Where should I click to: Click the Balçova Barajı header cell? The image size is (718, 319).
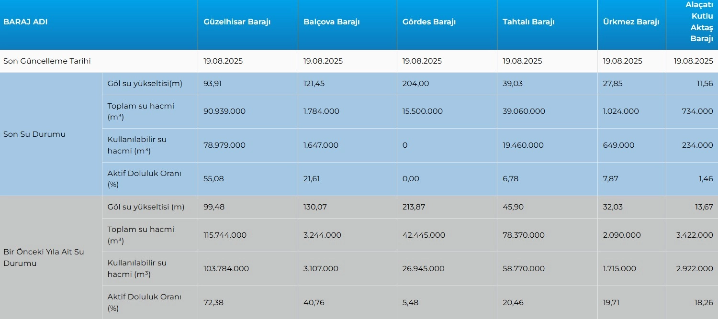pos(331,22)
